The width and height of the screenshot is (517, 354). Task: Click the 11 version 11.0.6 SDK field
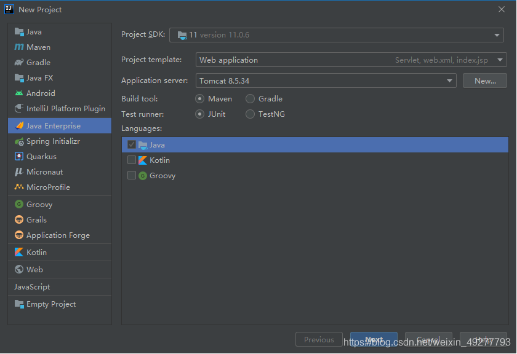tap(337, 35)
